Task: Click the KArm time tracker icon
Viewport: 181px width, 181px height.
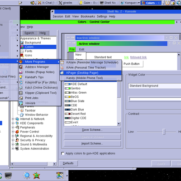Action: pos(62,67)
